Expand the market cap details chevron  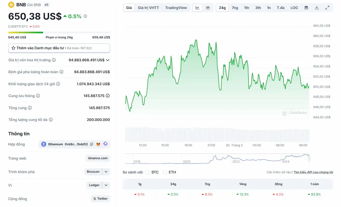pos(107,60)
